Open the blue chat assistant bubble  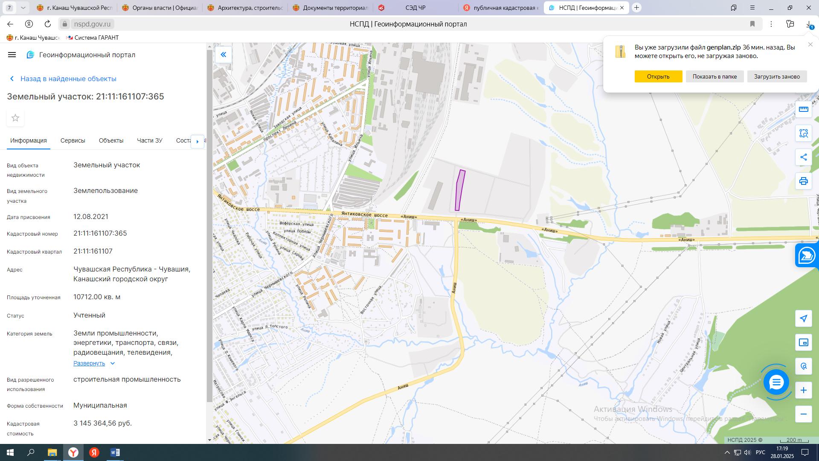tap(776, 382)
